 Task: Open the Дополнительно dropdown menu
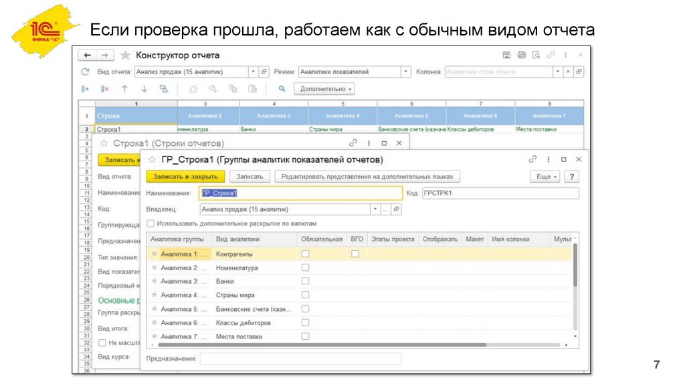[324, 89]
